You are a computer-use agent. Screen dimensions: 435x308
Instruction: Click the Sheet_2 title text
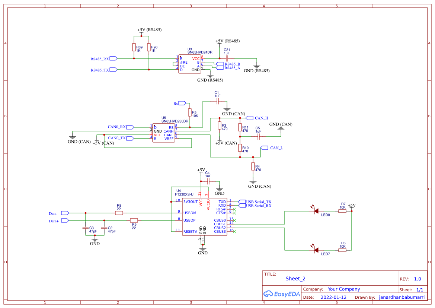pos(295,278)
